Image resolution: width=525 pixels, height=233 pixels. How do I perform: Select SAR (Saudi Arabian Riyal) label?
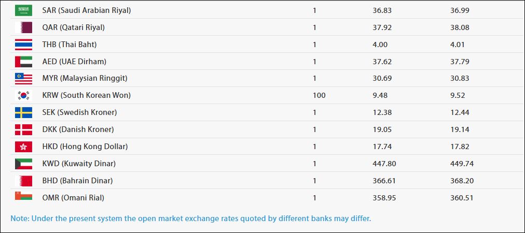[x=86, y=10]
